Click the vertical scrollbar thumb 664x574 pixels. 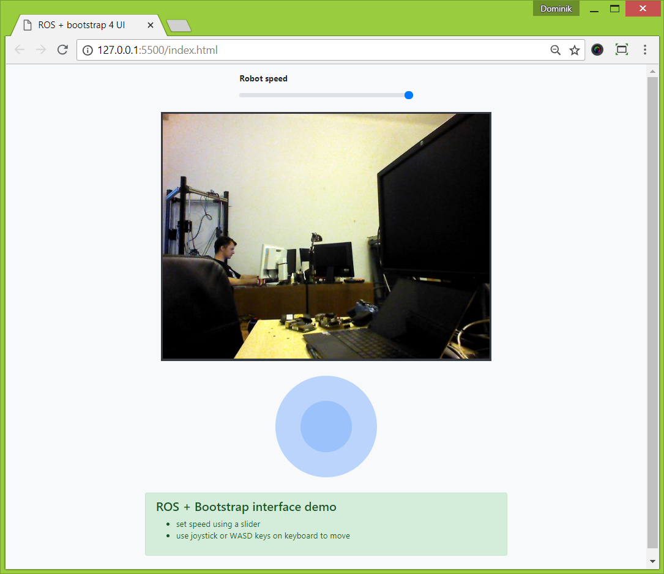coord(652,313)
